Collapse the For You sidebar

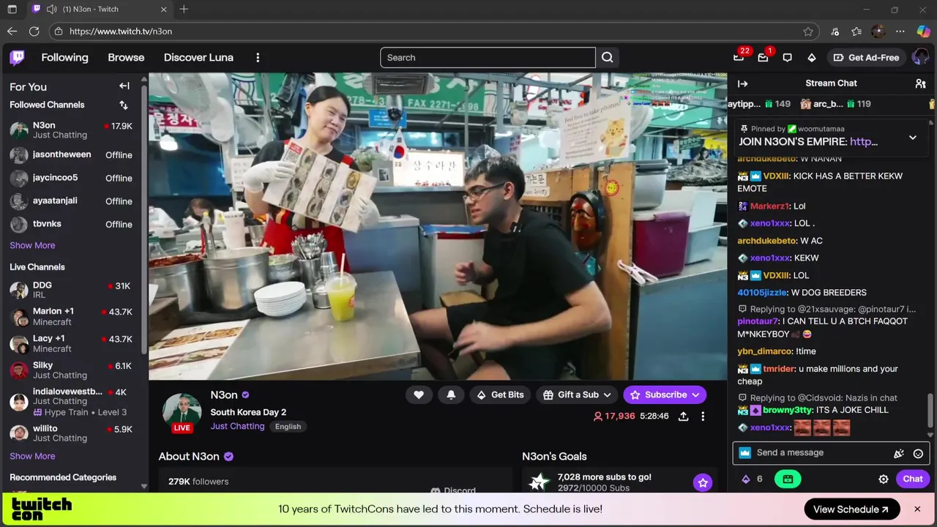point(124,86)
